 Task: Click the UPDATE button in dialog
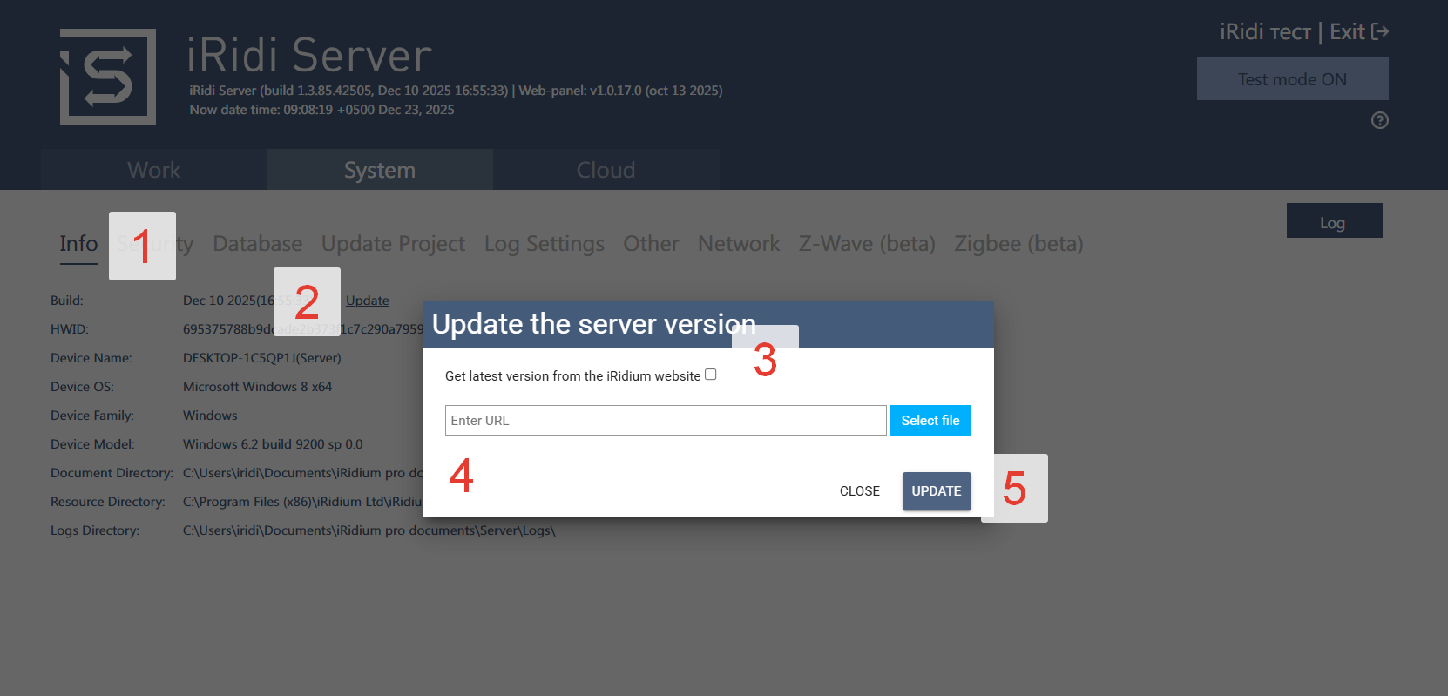pyautogui.click(x=937, y=491)
